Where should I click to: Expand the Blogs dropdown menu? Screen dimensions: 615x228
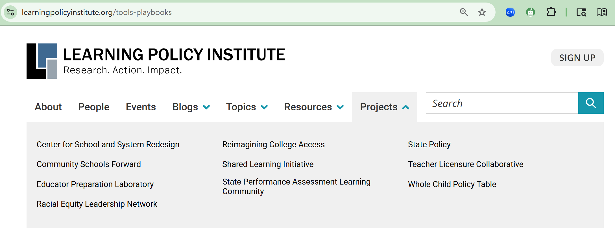(191, 107)
